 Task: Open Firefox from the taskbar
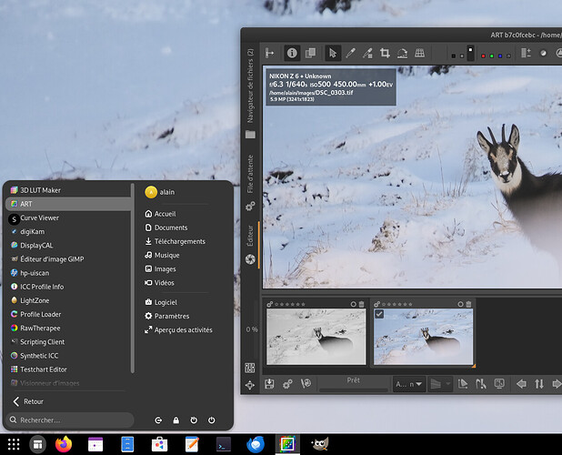64,444
